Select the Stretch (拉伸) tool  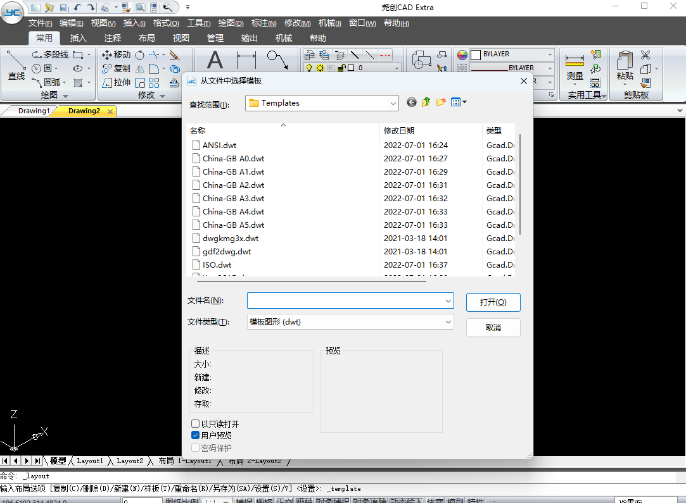pos(116,83)
